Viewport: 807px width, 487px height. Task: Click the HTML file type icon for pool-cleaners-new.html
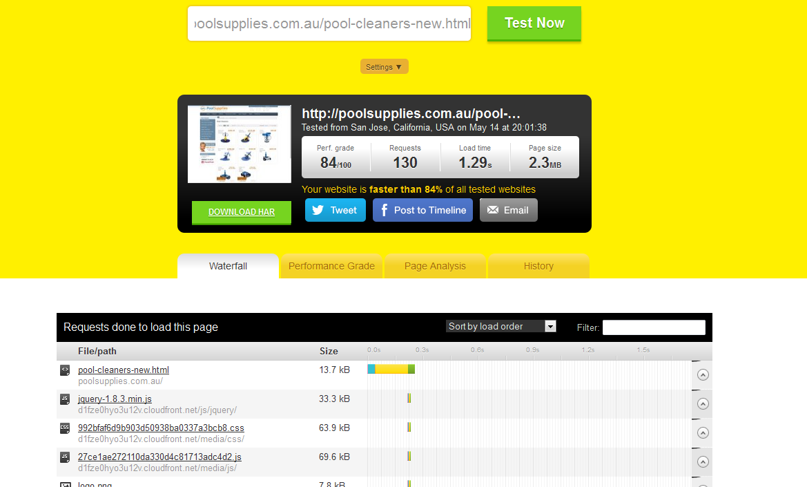coord(65,370)
